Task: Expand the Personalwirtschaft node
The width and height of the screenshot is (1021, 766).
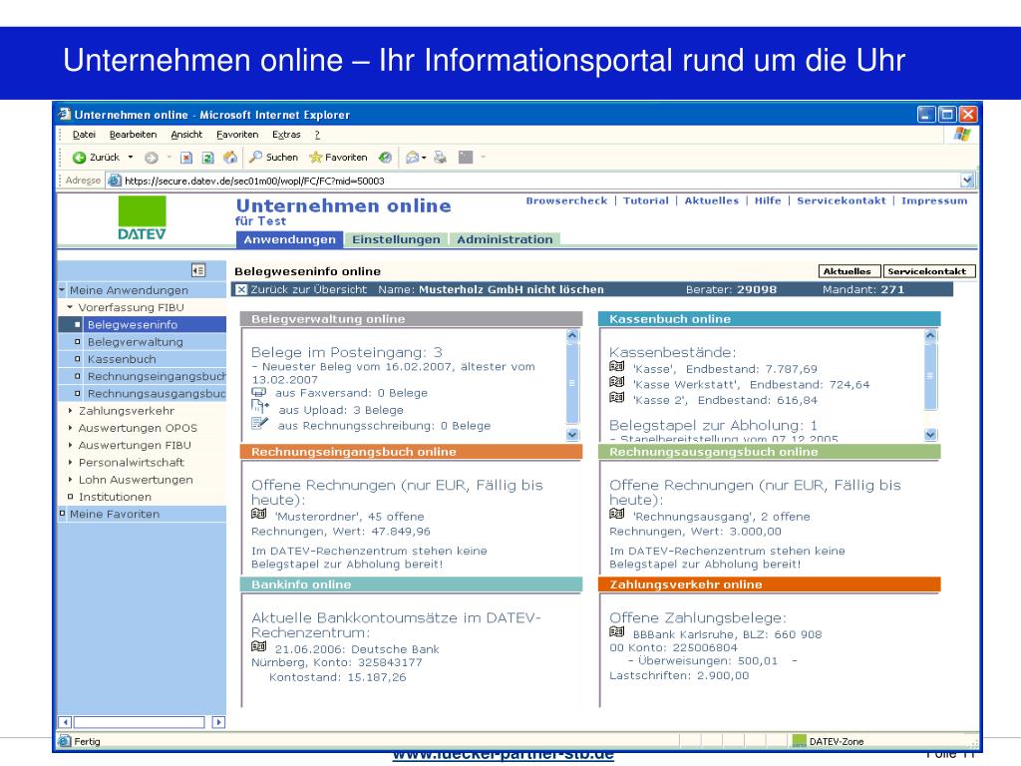Action: tap(71, 463)
